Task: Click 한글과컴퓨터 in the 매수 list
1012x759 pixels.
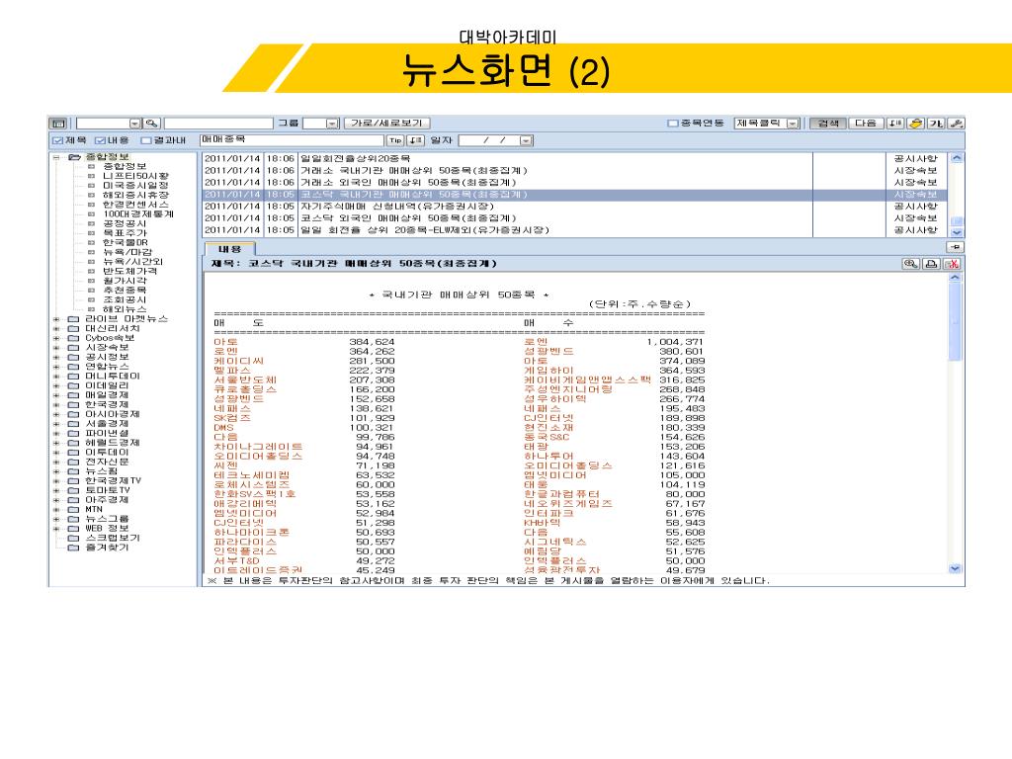Action: point(561,494)
